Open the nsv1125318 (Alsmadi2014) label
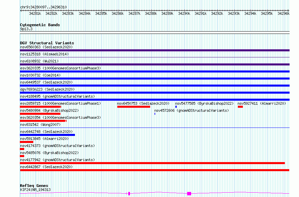299x197 pixels. (x=44, y=54)
